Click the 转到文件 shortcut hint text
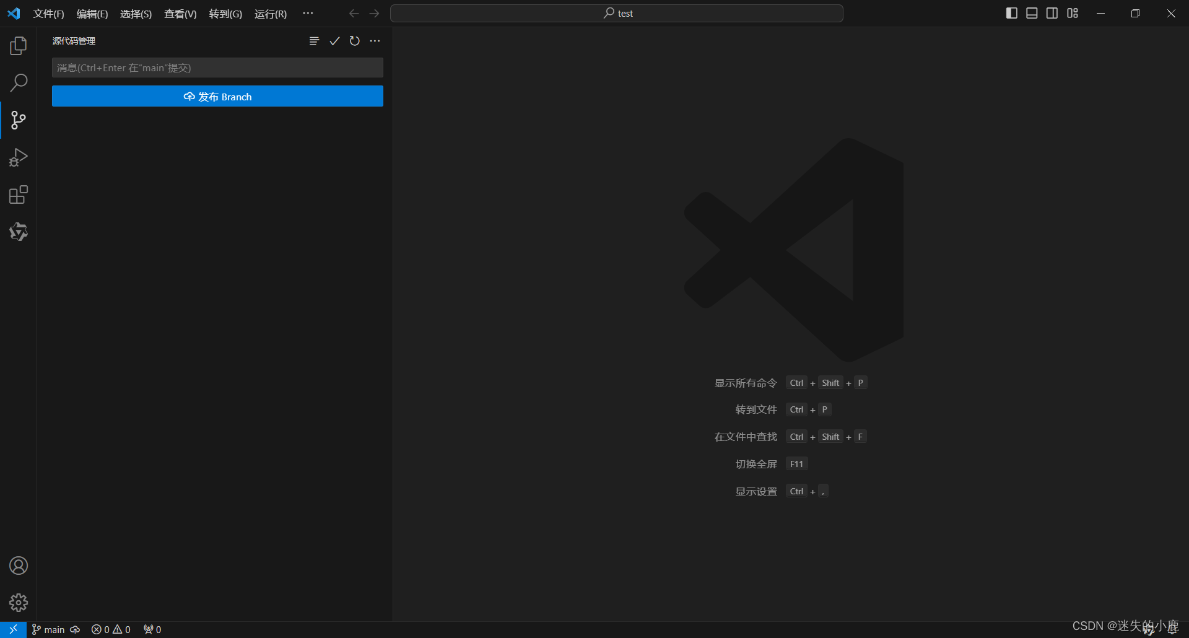The width and height of the screenshot is (1189, 638). tap(756, 409)
